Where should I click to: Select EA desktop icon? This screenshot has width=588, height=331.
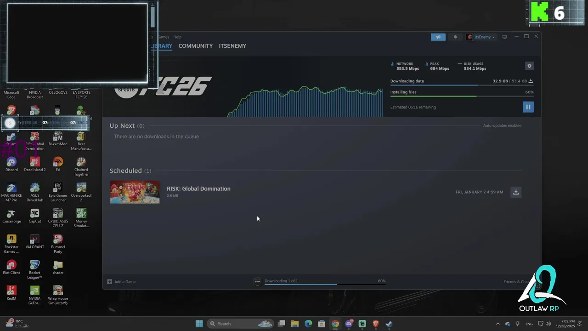(x=58, y=164)
